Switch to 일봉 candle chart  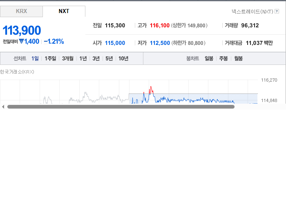tap(209, 58)
